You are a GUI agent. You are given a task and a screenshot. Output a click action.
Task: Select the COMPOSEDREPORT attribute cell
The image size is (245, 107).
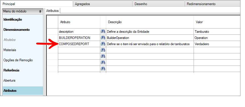(79, 44)
